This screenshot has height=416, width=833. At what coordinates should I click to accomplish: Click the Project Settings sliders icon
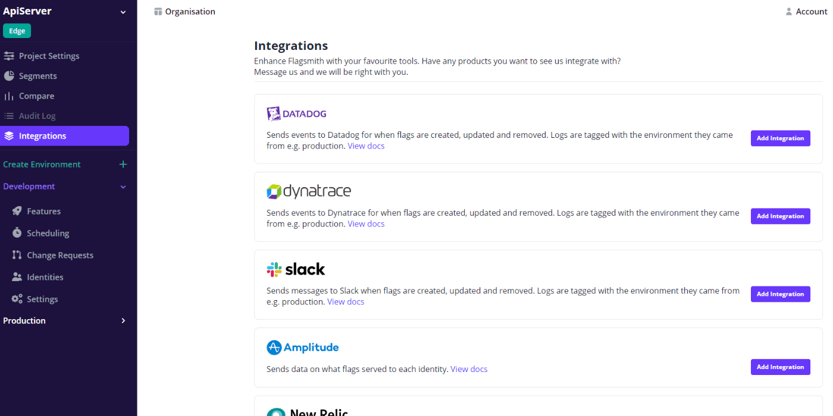tap(9, 56)
